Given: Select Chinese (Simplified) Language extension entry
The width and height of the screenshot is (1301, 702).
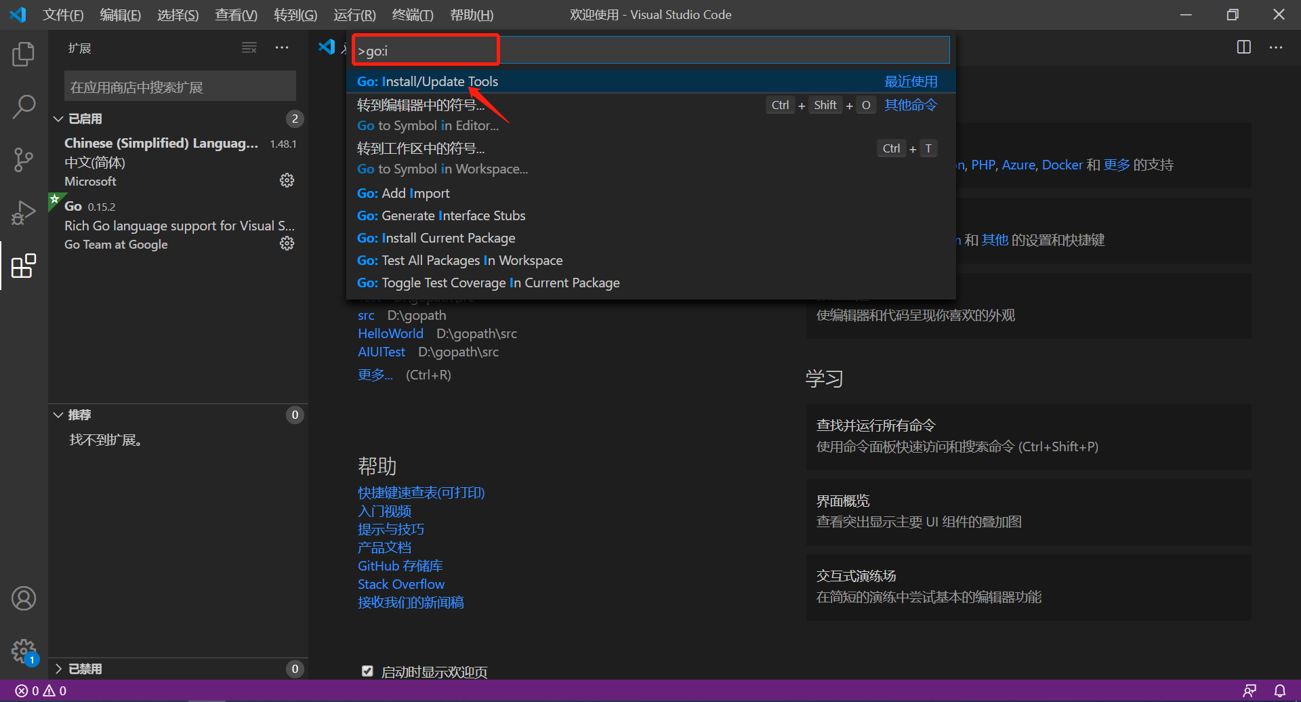Looking at the screenshot, I should [x=178, y=162].
